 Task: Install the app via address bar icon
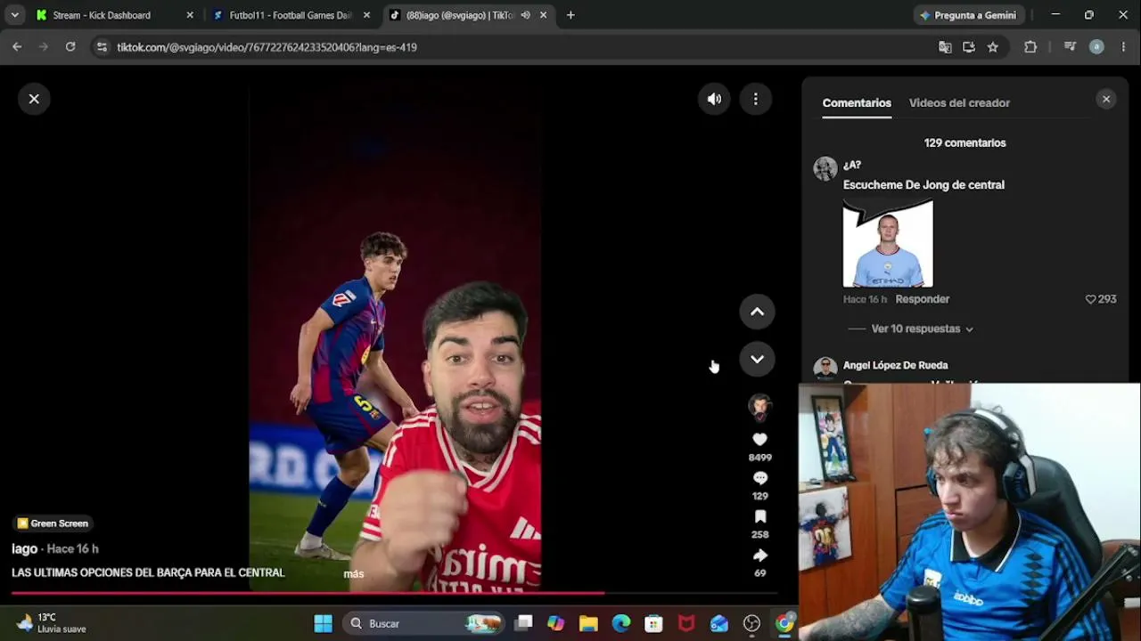pyautogui.click(x=969, y=47)
